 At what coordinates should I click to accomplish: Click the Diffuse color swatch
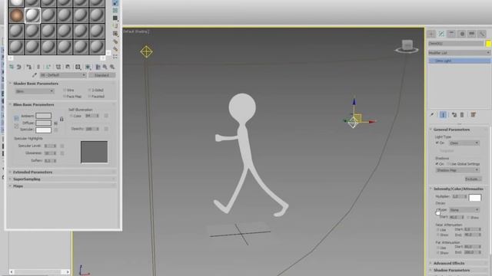43,123
